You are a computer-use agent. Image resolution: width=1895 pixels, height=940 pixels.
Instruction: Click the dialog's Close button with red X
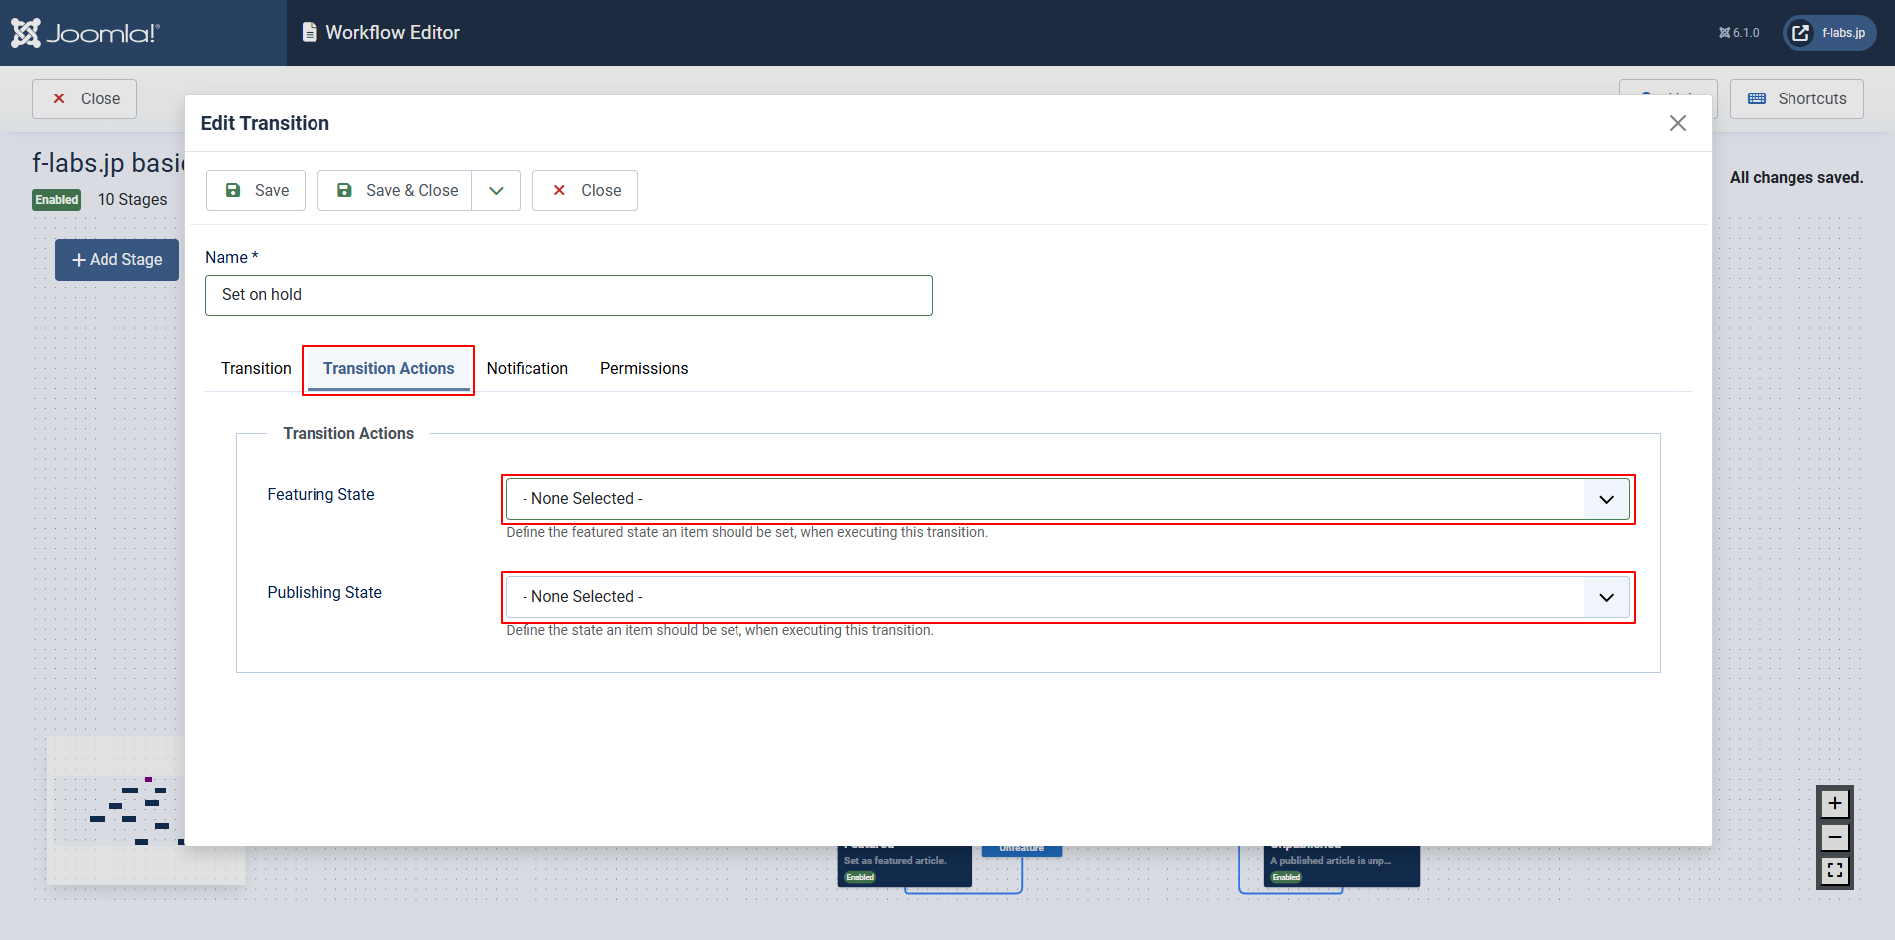point(585,191)
